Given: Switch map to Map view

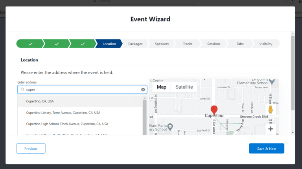Looking at the screenshot, I should pos(162,87).
